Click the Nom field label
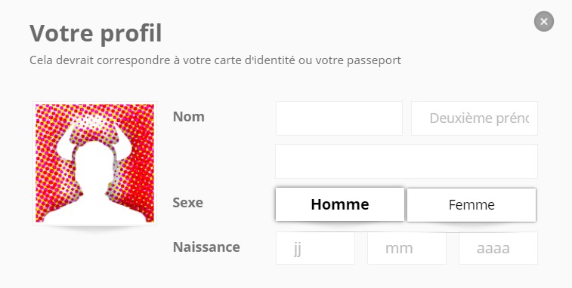 pyautogui.click(x=189, y=117)
